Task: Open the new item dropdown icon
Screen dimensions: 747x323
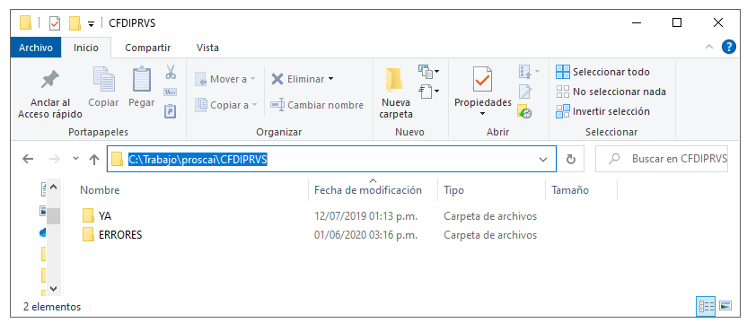Action: pyautogui.click(x=428, y=72)
